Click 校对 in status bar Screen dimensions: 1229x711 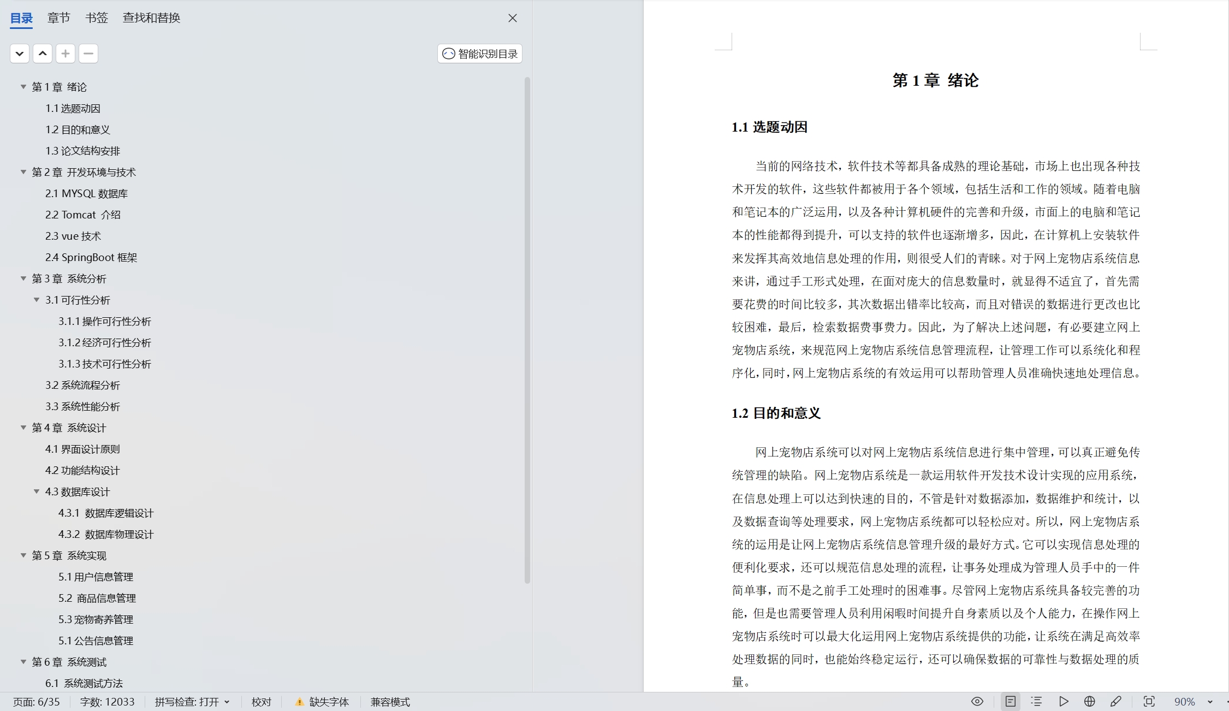(261, 702)
